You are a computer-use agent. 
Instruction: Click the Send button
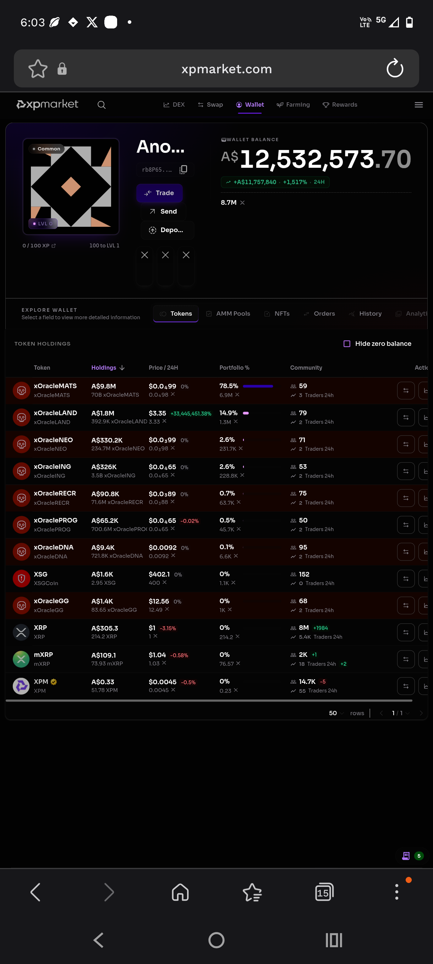coord(163,211)
